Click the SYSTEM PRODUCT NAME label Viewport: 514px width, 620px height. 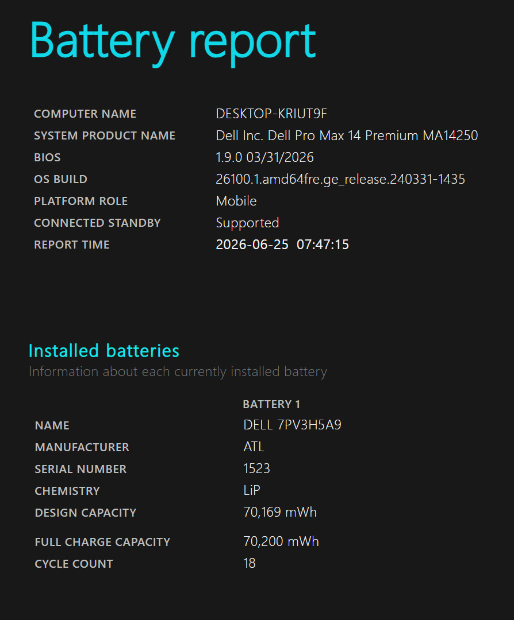tap(105, 135)
